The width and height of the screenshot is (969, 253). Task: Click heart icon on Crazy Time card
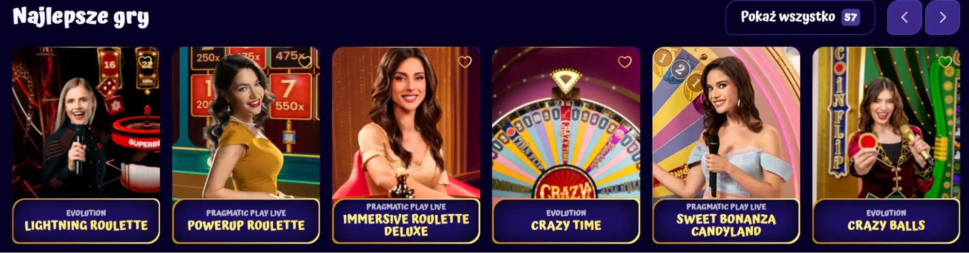tap(625, 62)
